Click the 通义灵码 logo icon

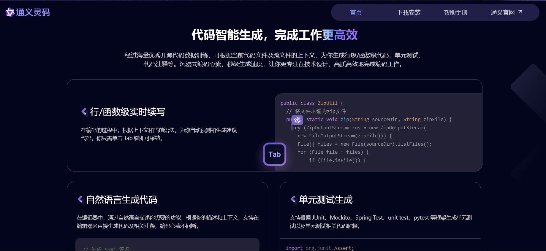10,12
